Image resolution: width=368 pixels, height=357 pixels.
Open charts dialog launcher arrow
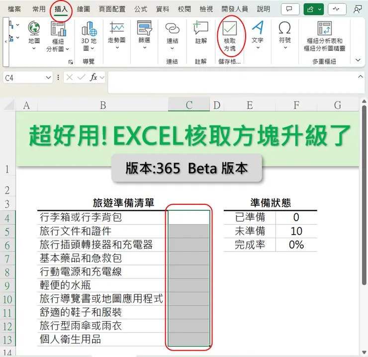click(71, 62)
